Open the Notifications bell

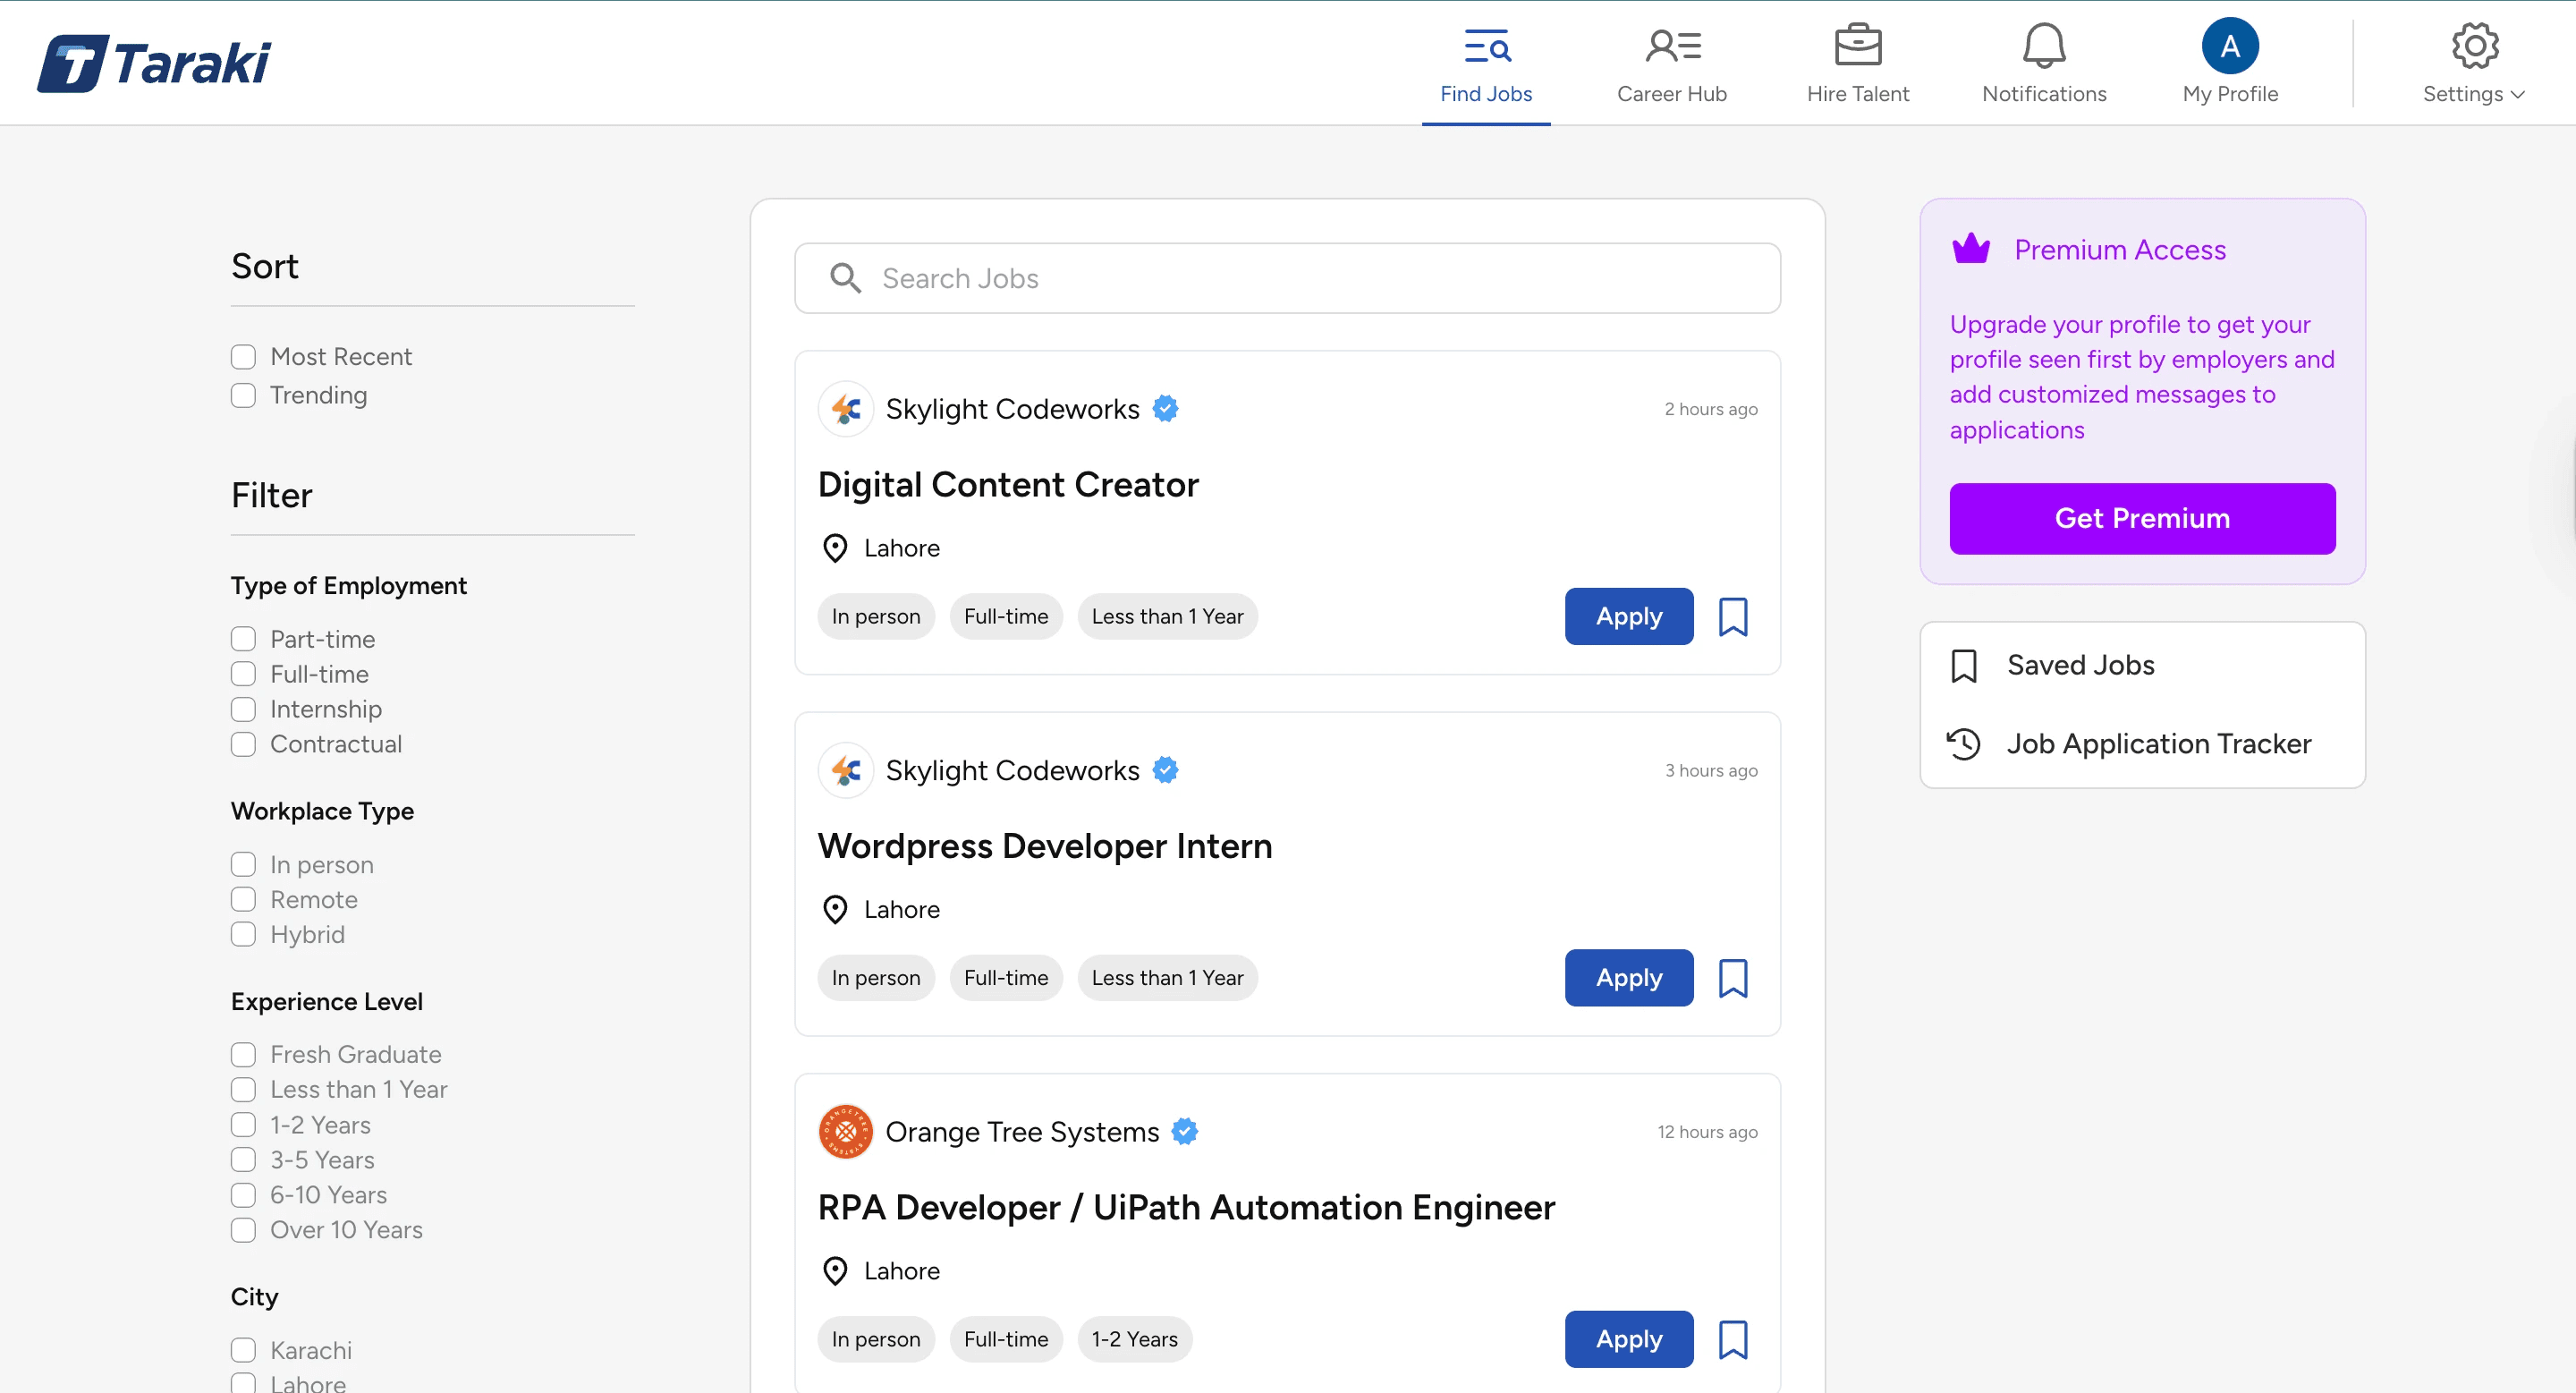[2043, 45]
